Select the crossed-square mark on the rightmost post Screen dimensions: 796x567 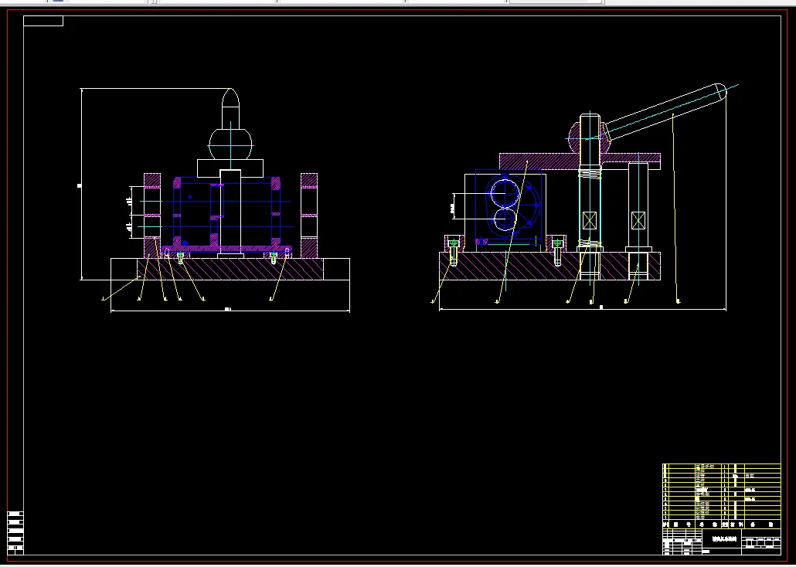[x=638, y=220]
